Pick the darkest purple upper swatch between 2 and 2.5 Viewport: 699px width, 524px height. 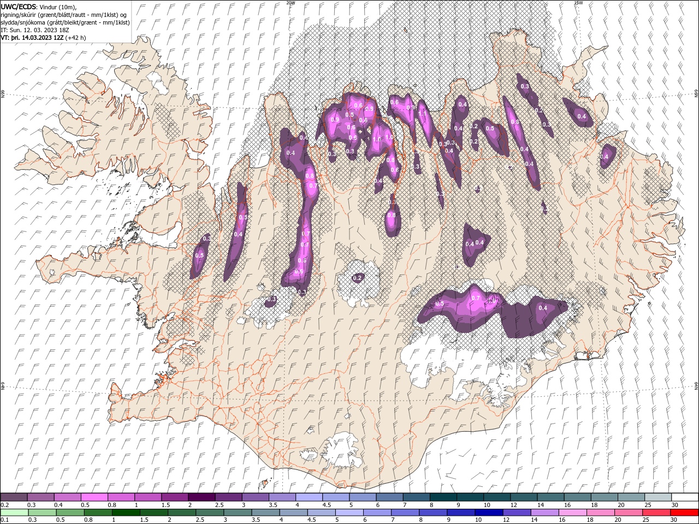click(202, 497)
